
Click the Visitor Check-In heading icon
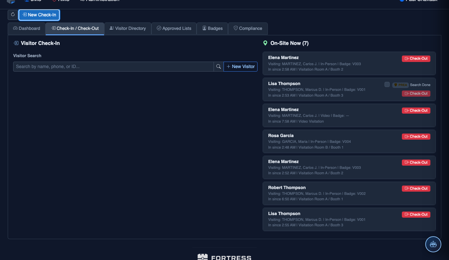pos(16,43)
